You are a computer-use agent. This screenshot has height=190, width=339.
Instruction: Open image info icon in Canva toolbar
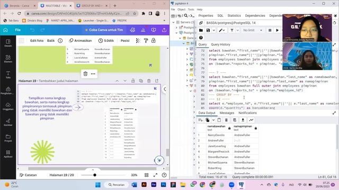(60, 41)
